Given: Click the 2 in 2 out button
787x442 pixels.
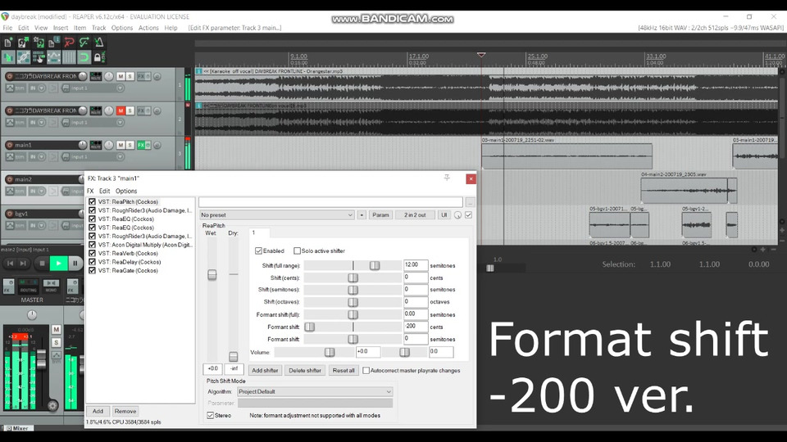Looking at the screenshot, I should tap(415, 215).
